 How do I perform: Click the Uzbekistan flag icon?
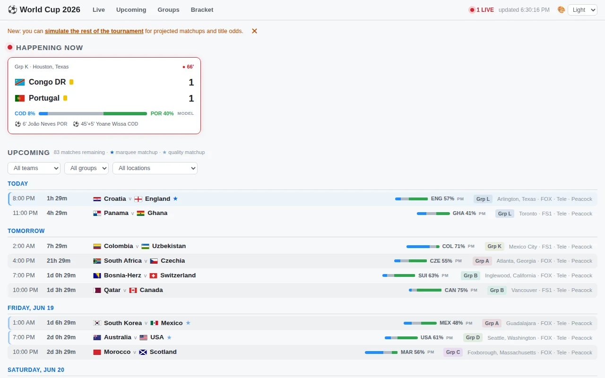point(145,247)
